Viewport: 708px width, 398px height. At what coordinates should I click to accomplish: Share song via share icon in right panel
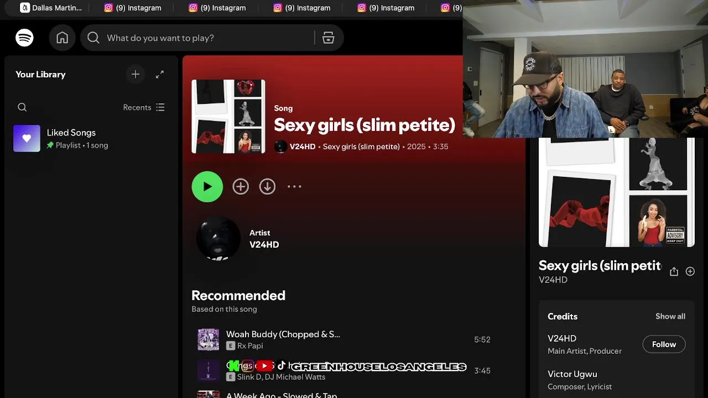[x=674, y=271]
